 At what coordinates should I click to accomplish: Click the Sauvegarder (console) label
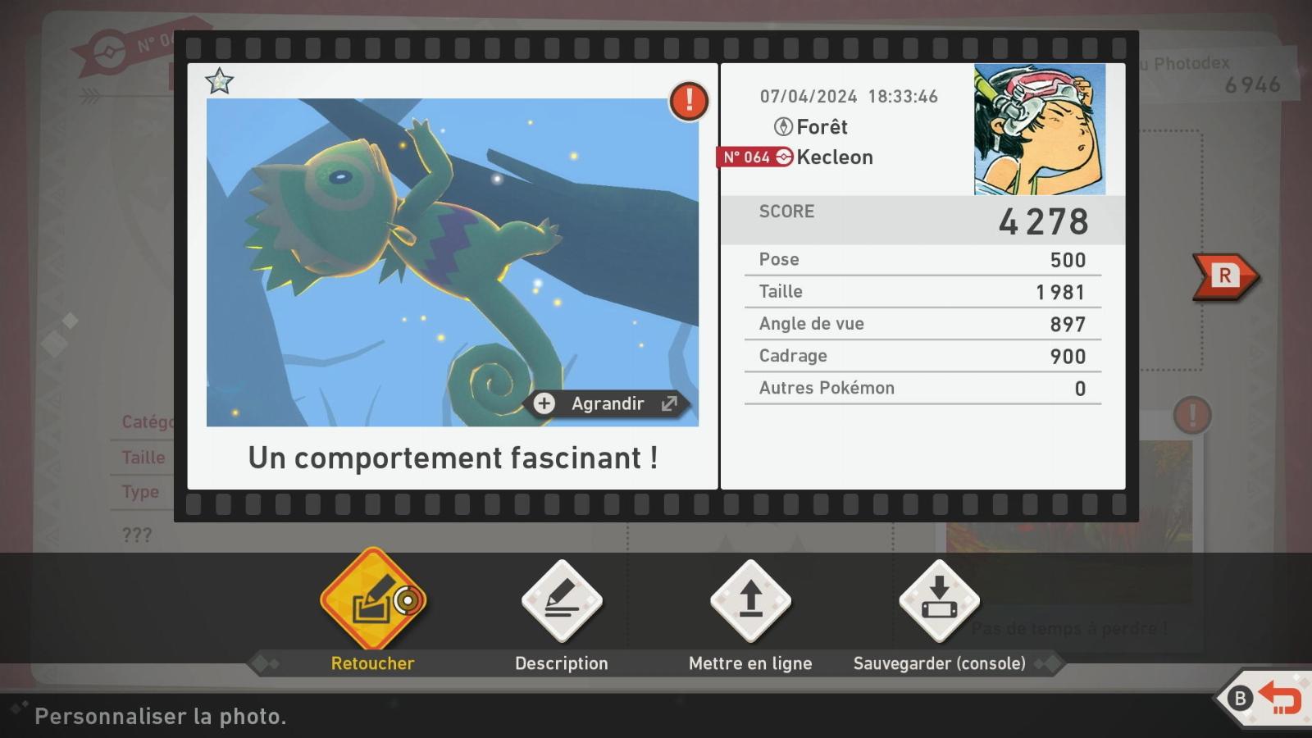(940, 663)
